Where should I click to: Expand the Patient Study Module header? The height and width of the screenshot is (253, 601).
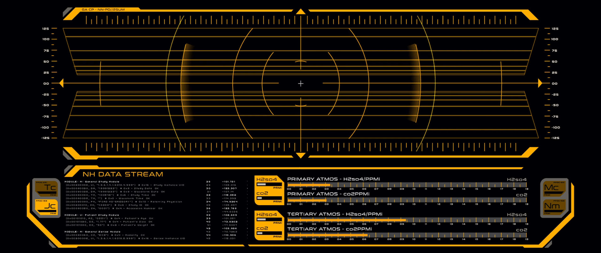(92, 215)
